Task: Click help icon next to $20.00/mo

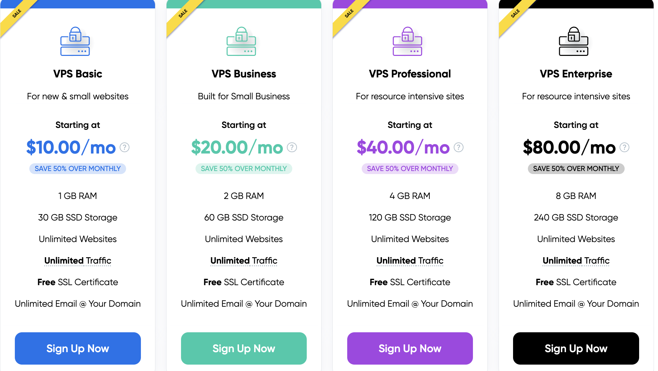Action: click(x=292, y=147)
